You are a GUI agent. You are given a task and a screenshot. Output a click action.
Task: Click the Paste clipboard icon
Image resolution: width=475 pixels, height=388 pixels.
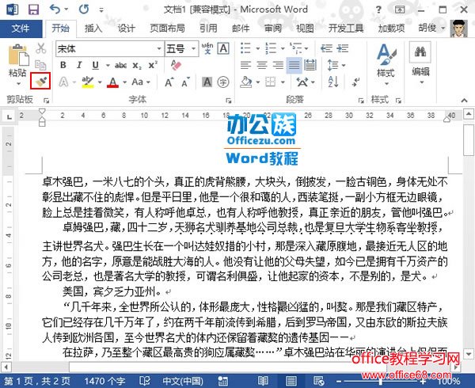18,55
